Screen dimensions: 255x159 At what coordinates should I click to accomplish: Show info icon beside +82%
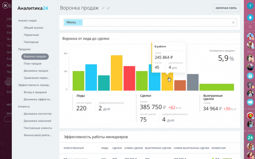[x=180, y=108]
